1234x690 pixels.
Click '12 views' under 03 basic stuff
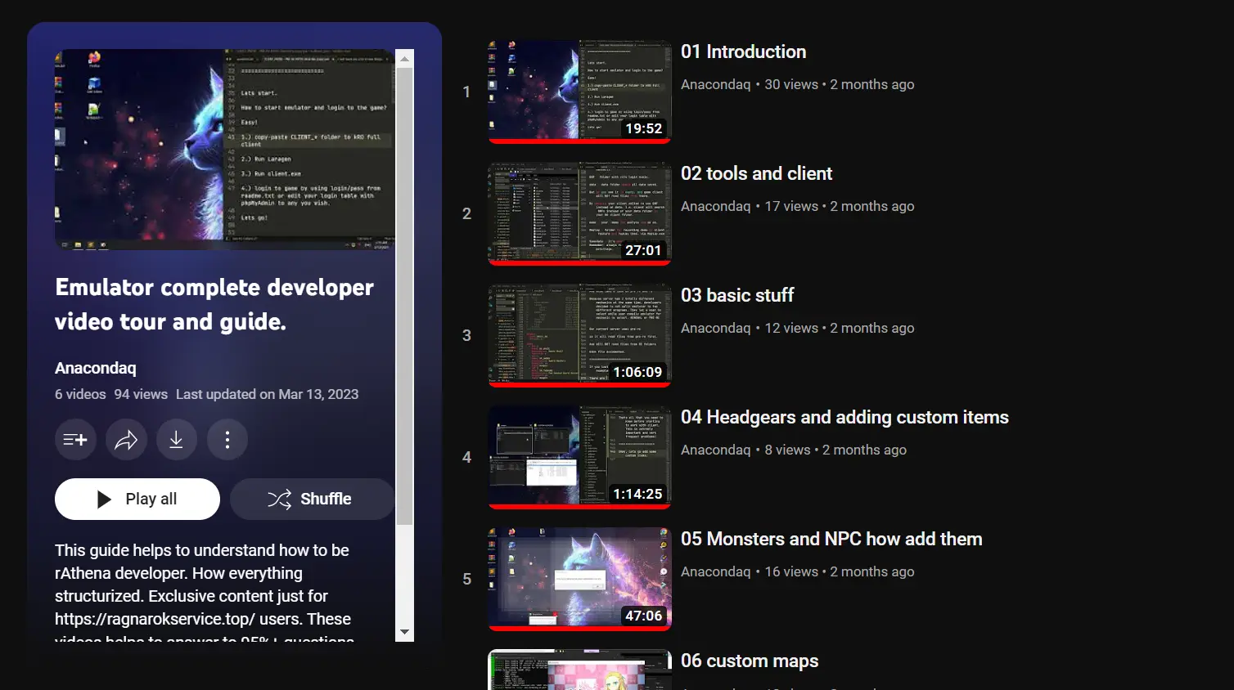[791, 328]
